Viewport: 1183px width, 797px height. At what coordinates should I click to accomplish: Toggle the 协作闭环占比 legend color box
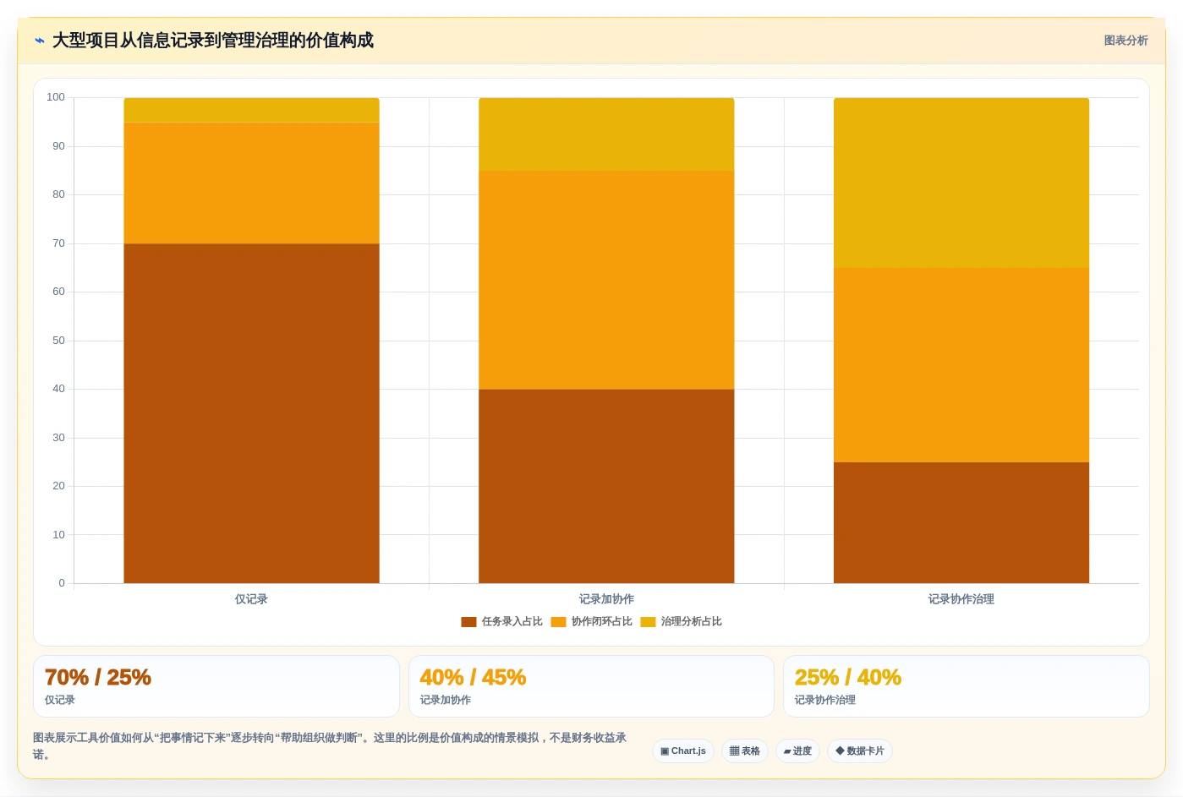tap(558, 622)
